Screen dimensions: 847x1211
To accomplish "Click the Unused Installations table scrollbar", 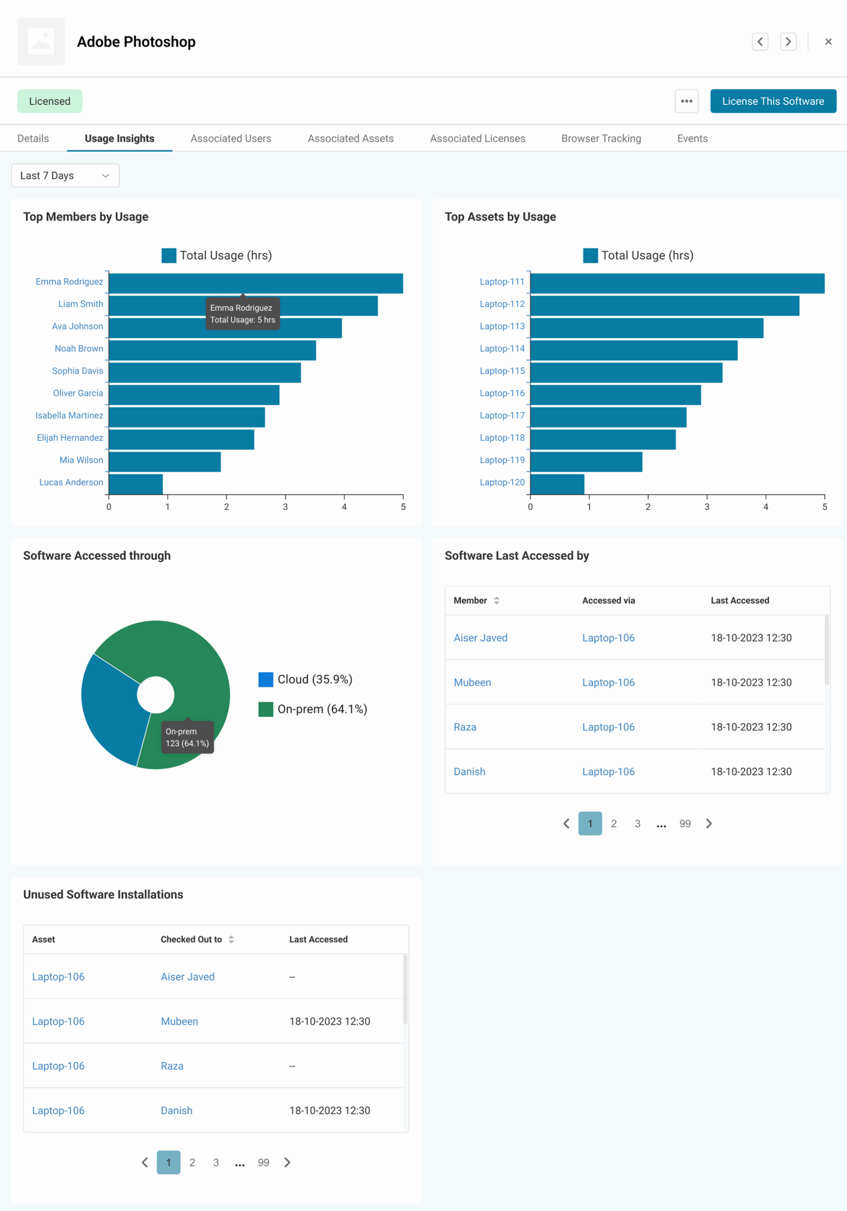I will point(406,989).
